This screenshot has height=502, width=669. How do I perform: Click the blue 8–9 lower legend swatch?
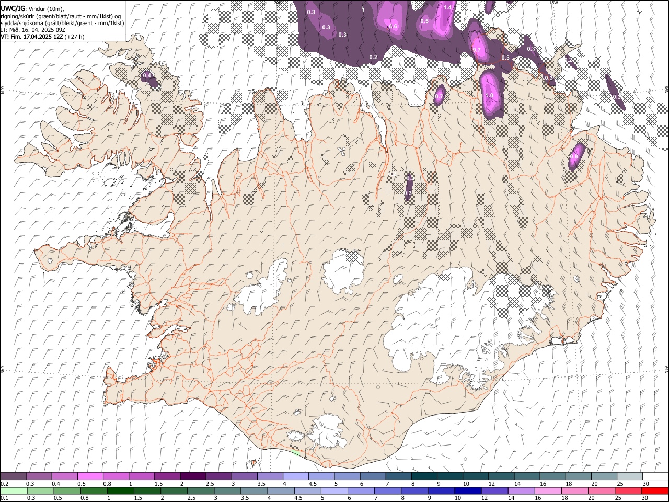click(x=414, y=490)
